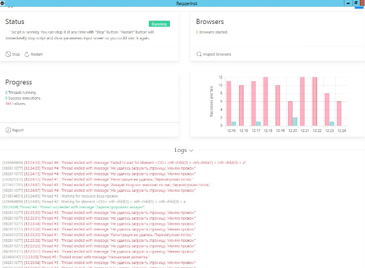Click the teal success bar at 12:20

(295, 121)
